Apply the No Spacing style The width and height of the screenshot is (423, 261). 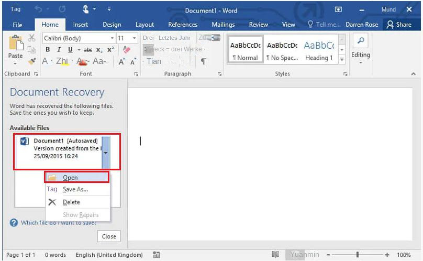282,50
